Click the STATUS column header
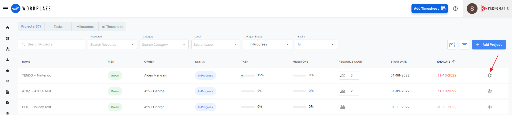The height and width of the screenshot is (115, 512). [x=200, y=62]
